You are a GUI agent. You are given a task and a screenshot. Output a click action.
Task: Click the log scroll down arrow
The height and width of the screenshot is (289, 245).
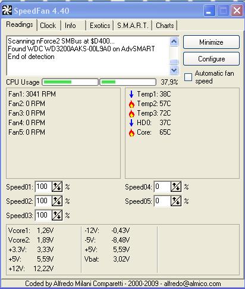pyautogui.click(x=174, y=70)
